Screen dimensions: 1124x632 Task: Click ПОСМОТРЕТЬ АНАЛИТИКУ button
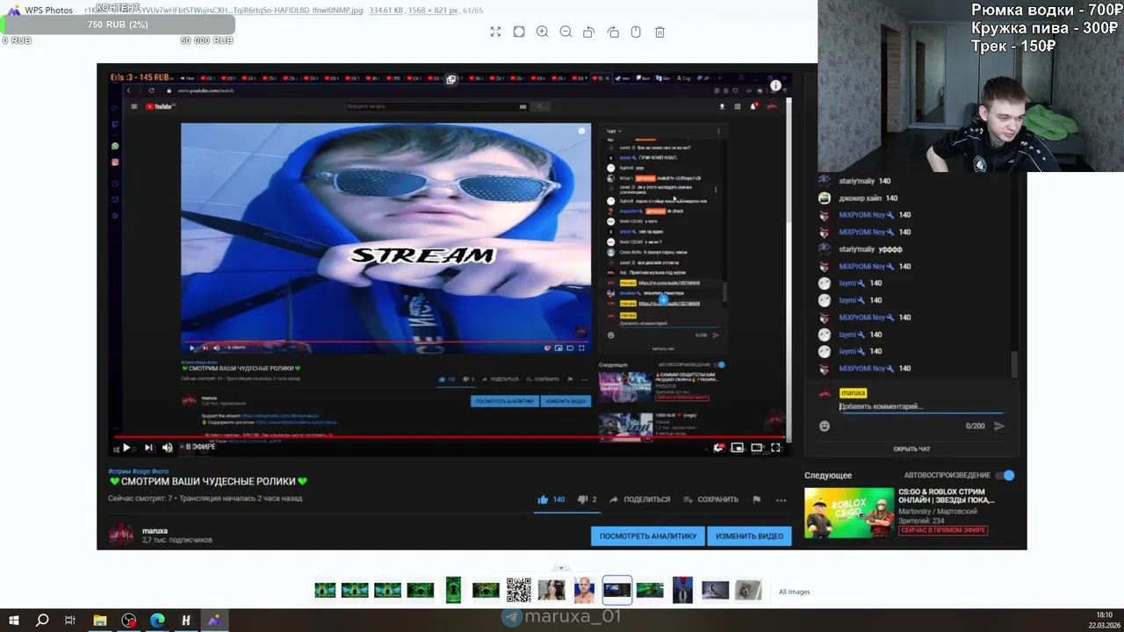point(648,535)
